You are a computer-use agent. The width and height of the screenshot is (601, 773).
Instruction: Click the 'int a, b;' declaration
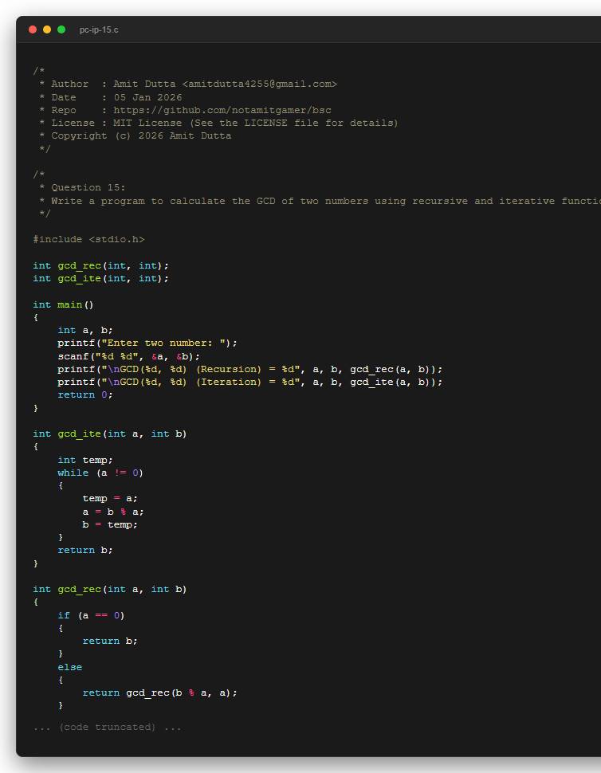click(x=85, y=330)
